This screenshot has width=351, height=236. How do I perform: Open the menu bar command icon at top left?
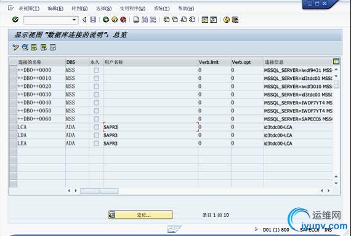(10, 8)
